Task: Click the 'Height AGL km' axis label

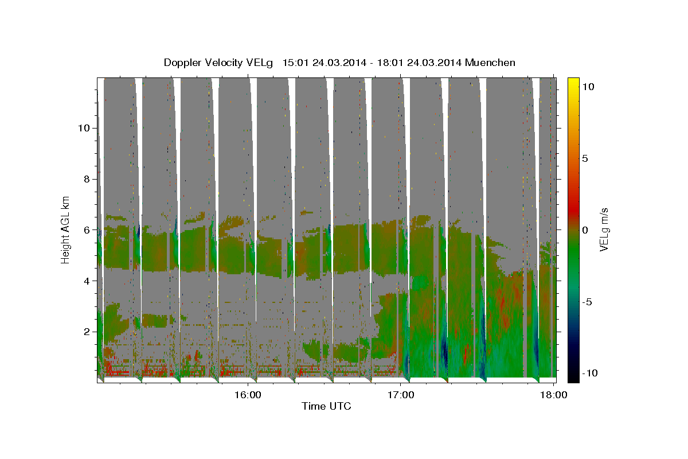Action: [66, 230]
